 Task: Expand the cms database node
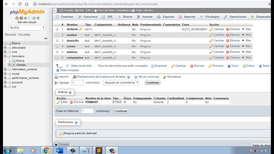(5, 52)
